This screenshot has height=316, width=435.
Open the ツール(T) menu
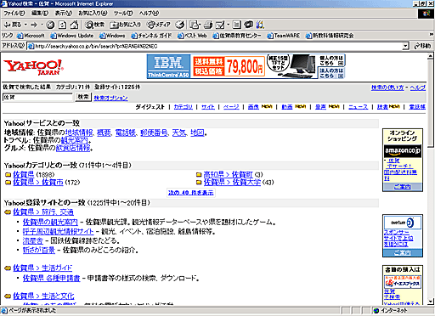(x=123, y=13)
